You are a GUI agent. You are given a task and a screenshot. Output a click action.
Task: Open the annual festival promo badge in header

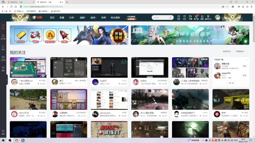tap(131, 18)
